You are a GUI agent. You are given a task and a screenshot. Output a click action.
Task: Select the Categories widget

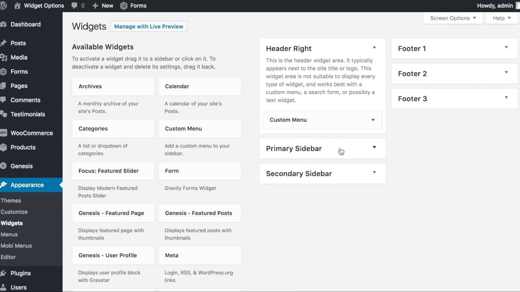(113, 129)
